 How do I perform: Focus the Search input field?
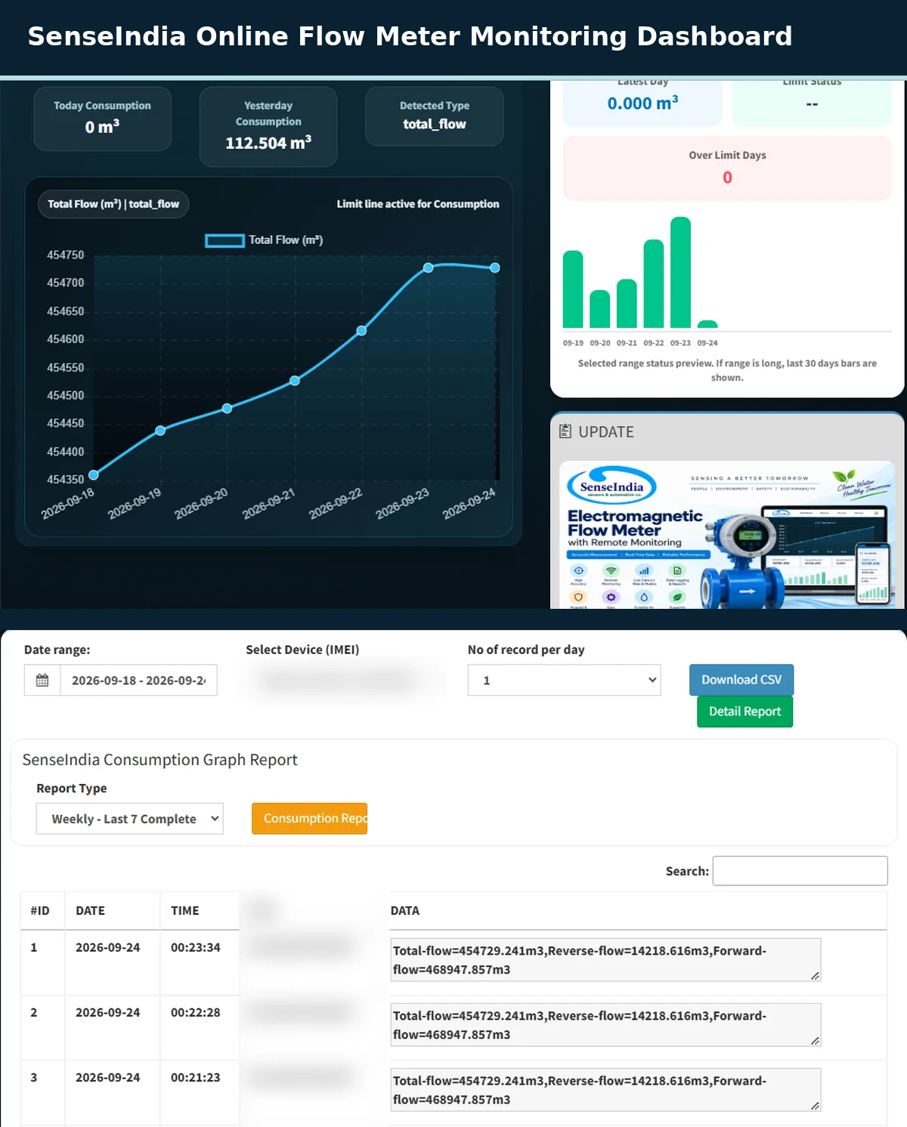(800, 871)
